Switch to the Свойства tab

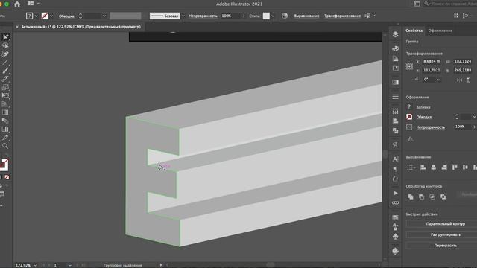(414, 31)
